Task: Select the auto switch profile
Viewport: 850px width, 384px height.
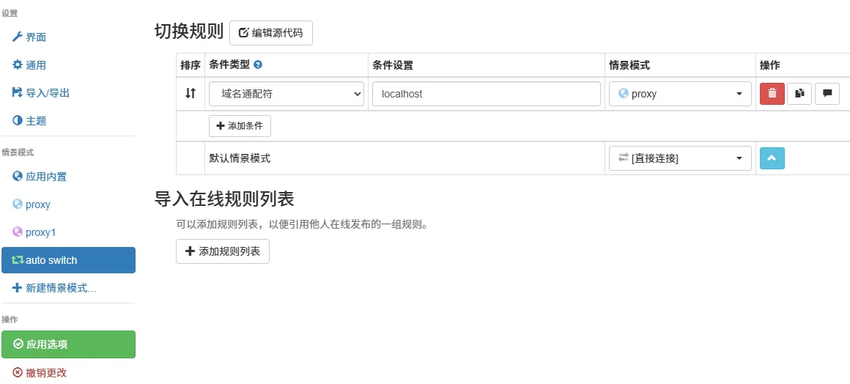Action: (x=68, y=260)
